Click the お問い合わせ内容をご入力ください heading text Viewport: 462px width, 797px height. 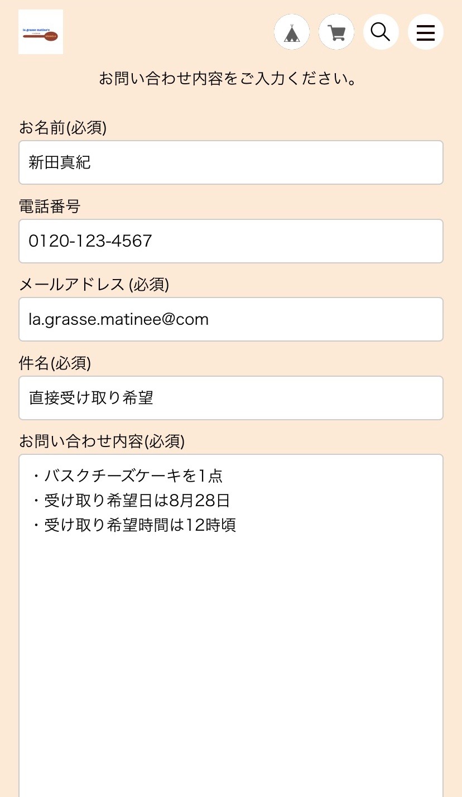pyautogui.click(x=228, y=79)
